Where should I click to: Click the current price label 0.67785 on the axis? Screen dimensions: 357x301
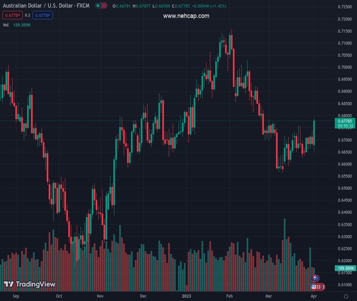point(344,121)
